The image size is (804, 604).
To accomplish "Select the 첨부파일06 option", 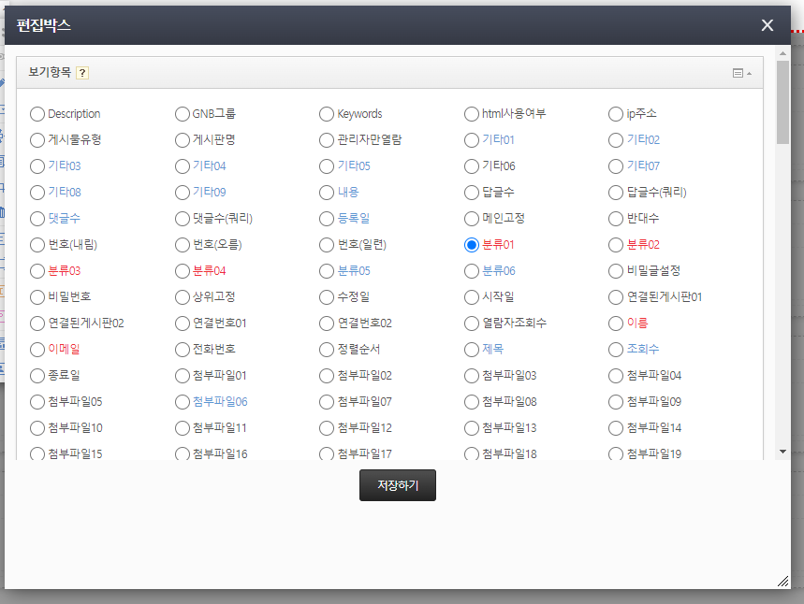I will (183, 402).
